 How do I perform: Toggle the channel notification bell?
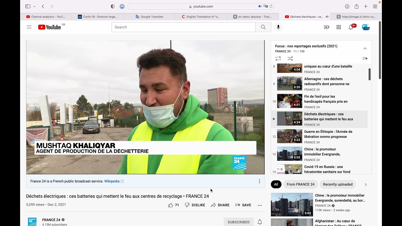(260, 222)
